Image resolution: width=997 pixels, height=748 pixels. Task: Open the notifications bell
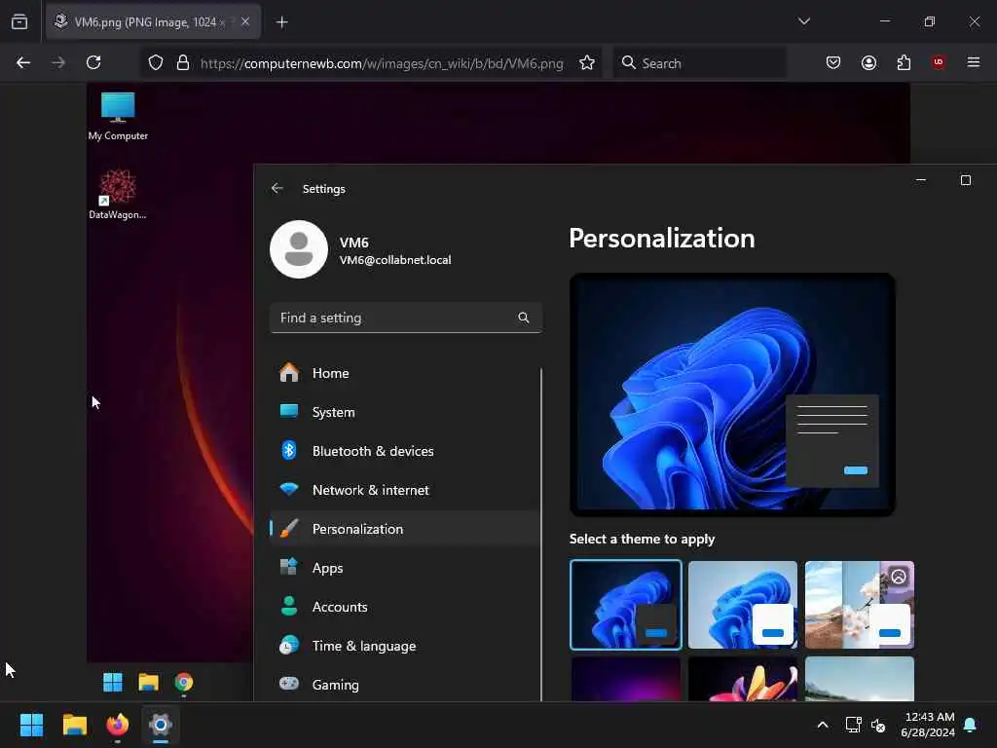point(971,725)
